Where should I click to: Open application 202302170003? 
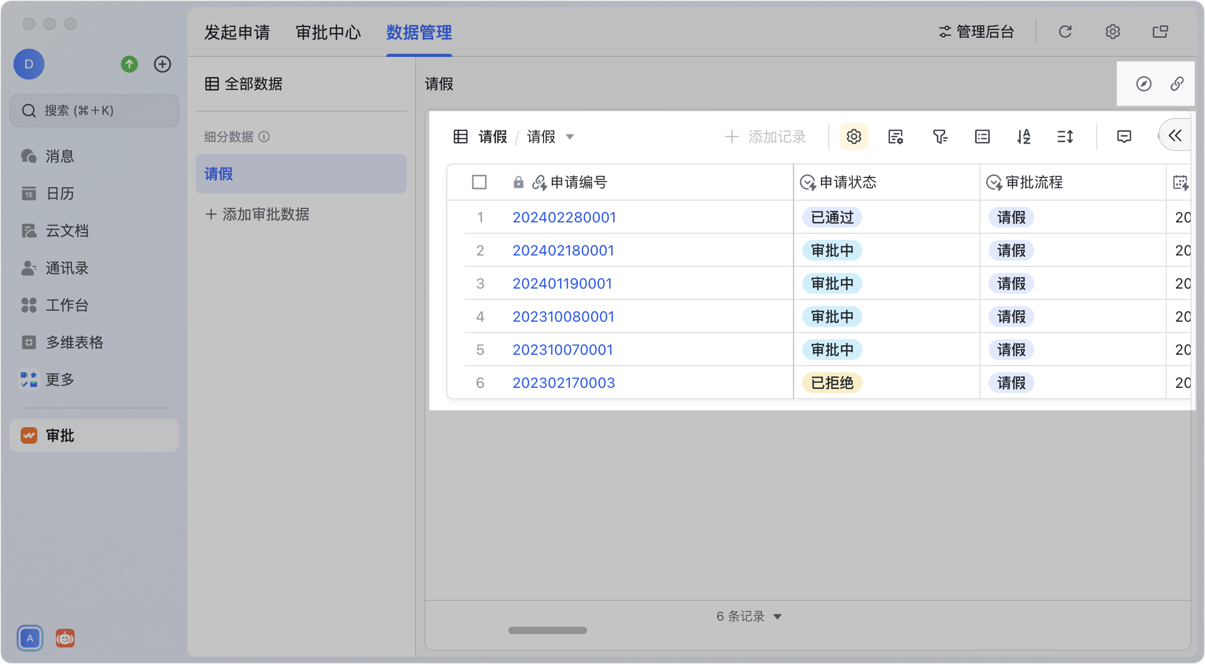tap(564, 383)
